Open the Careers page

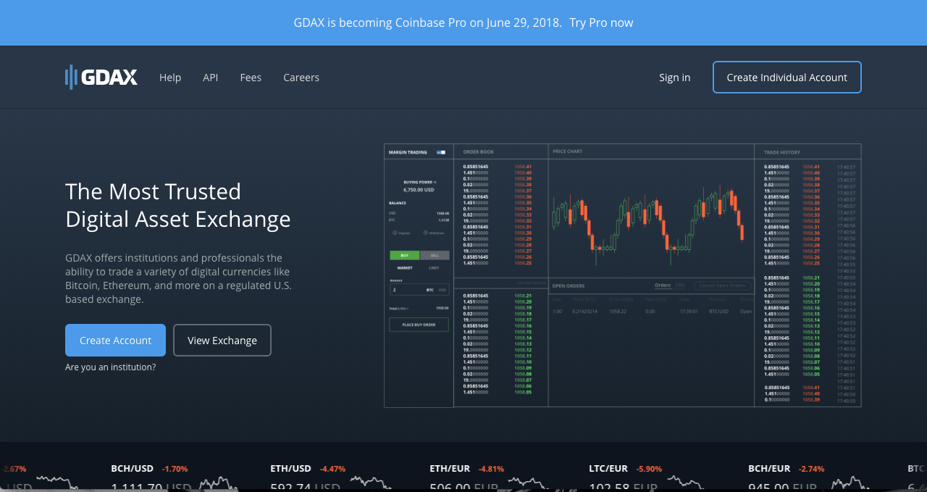coord(301,78)
